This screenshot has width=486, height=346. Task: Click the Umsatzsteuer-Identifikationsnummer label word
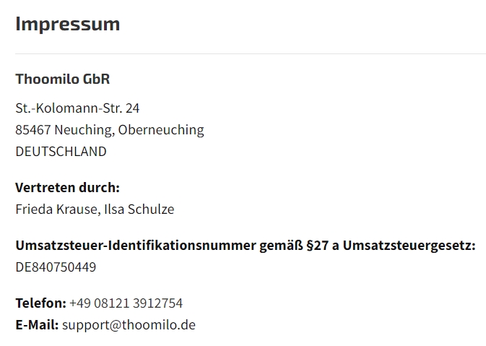[x=135, y=246]
